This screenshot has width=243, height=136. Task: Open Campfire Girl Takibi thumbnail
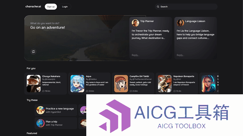(x=121, y=84)
